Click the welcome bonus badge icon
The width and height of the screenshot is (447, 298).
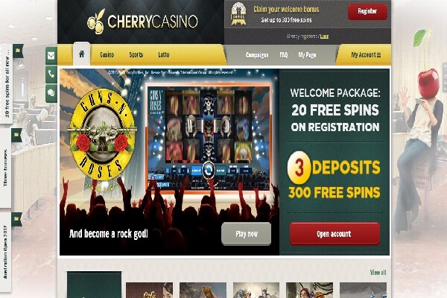pyautogui.click(x=238, y=13)
